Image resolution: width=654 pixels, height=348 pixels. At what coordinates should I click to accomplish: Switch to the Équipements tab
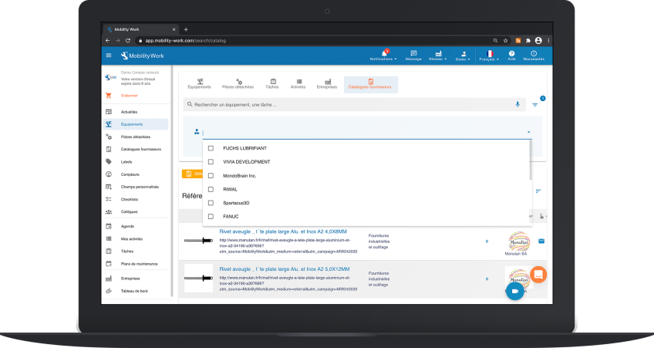point(200,84)
